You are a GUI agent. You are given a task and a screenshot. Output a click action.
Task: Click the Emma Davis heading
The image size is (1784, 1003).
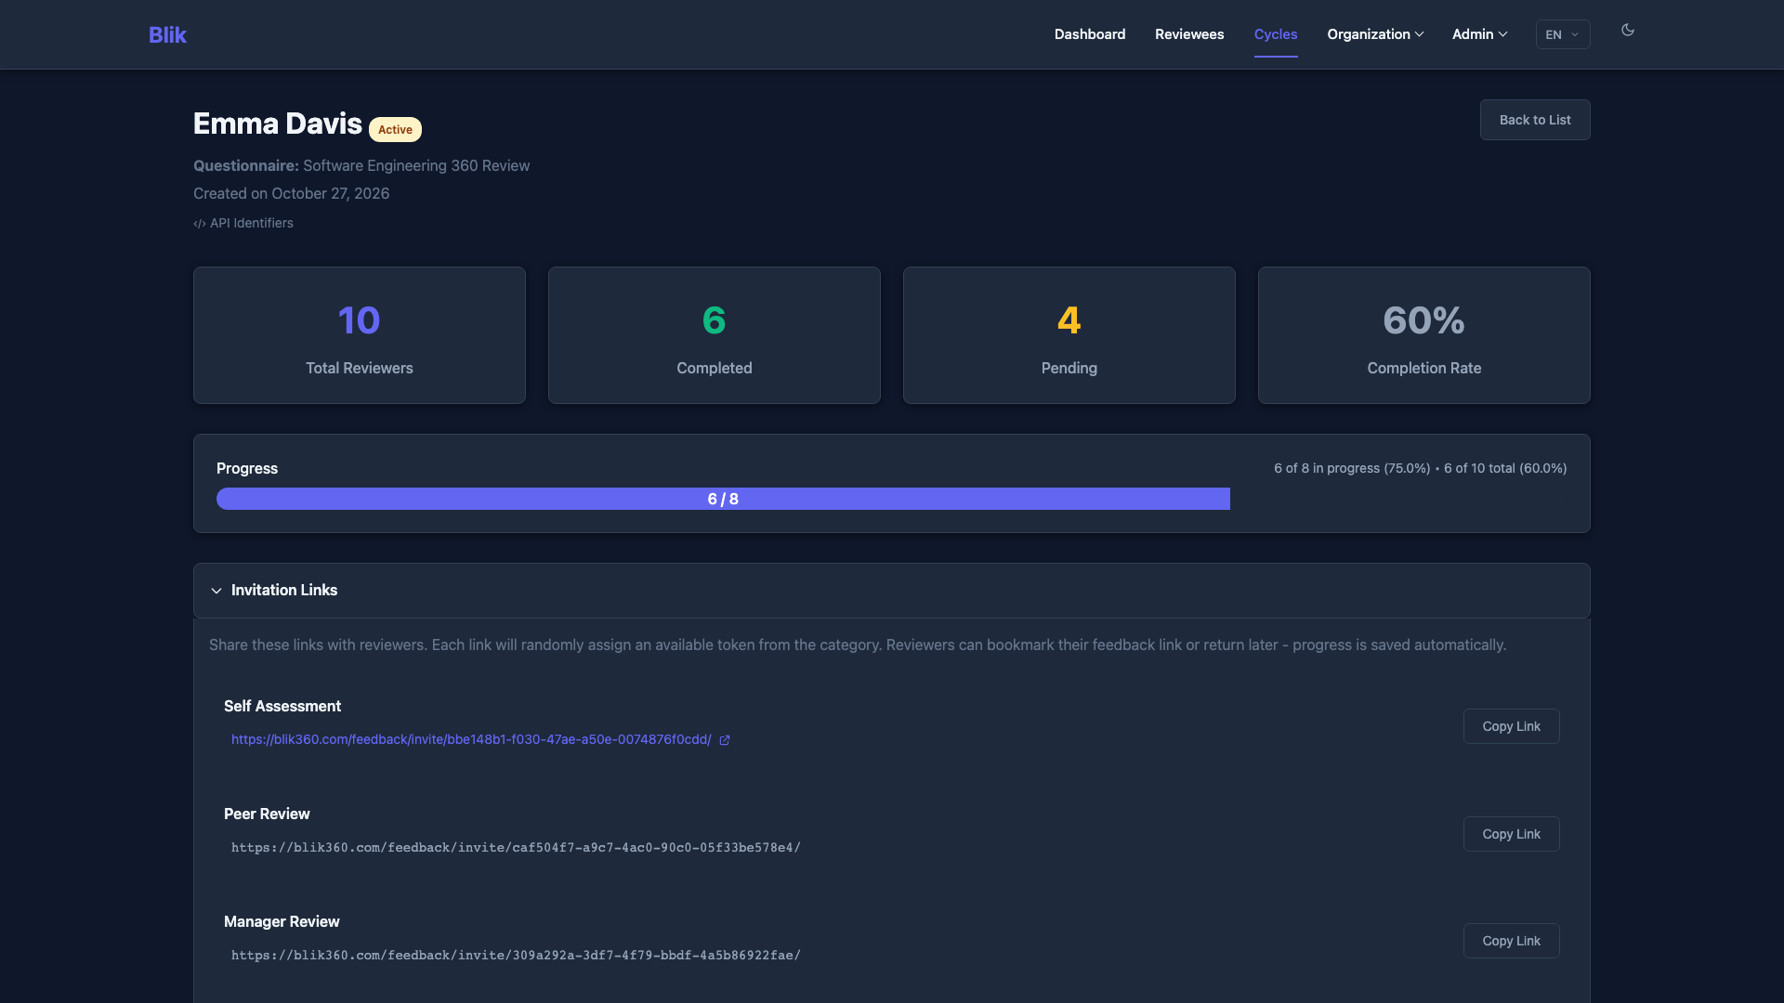277,124
